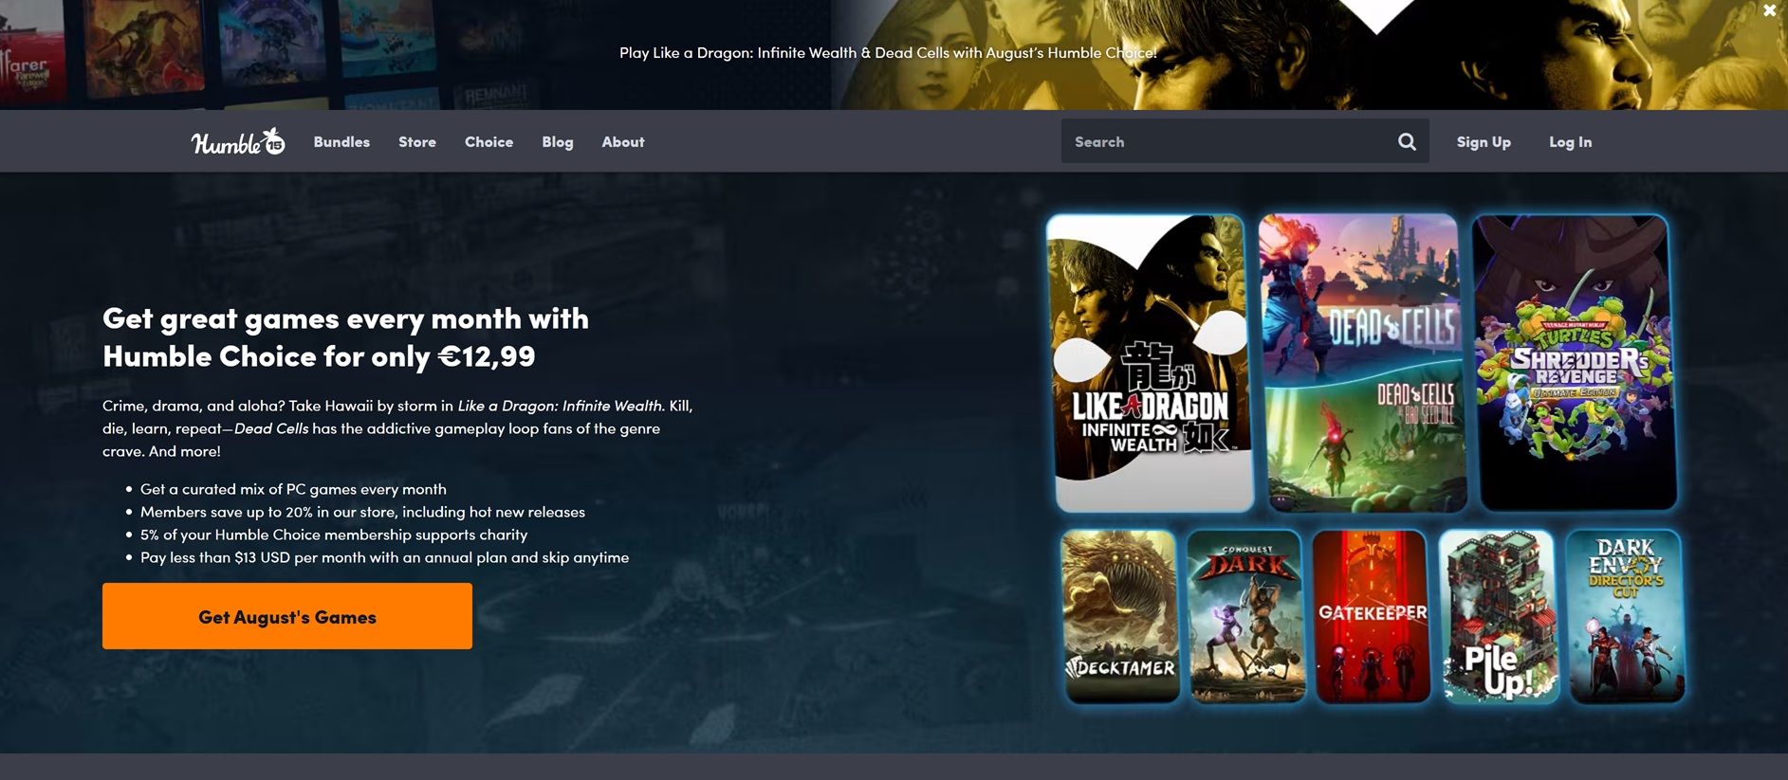1788x780 pixels.
Task: Select the Dead Cells cover art
Action: [x=1362, y=363]
